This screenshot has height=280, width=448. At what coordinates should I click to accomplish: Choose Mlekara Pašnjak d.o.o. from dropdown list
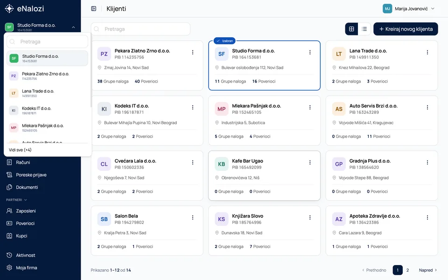pyautogui.click(x=47, y=127)
